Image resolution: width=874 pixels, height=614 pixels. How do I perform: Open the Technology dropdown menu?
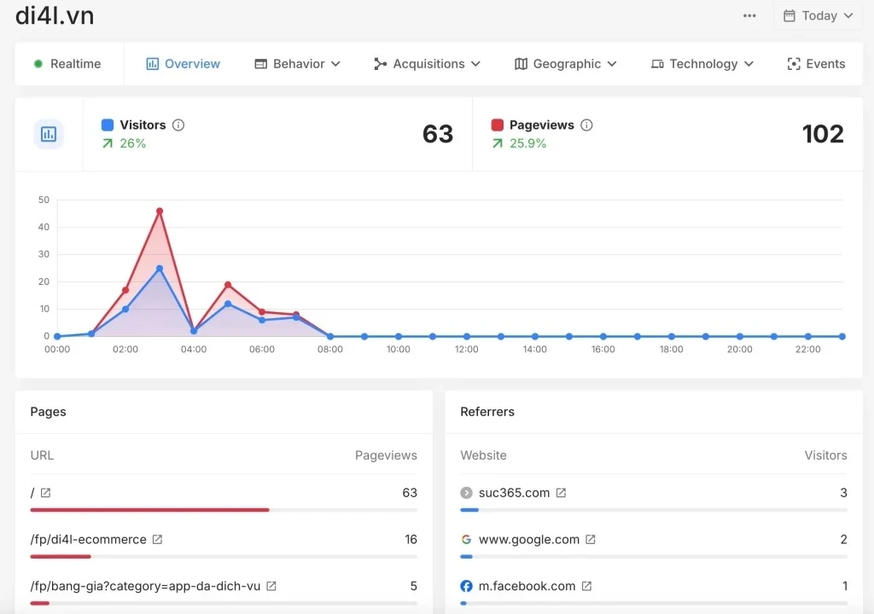pos(702,64)
